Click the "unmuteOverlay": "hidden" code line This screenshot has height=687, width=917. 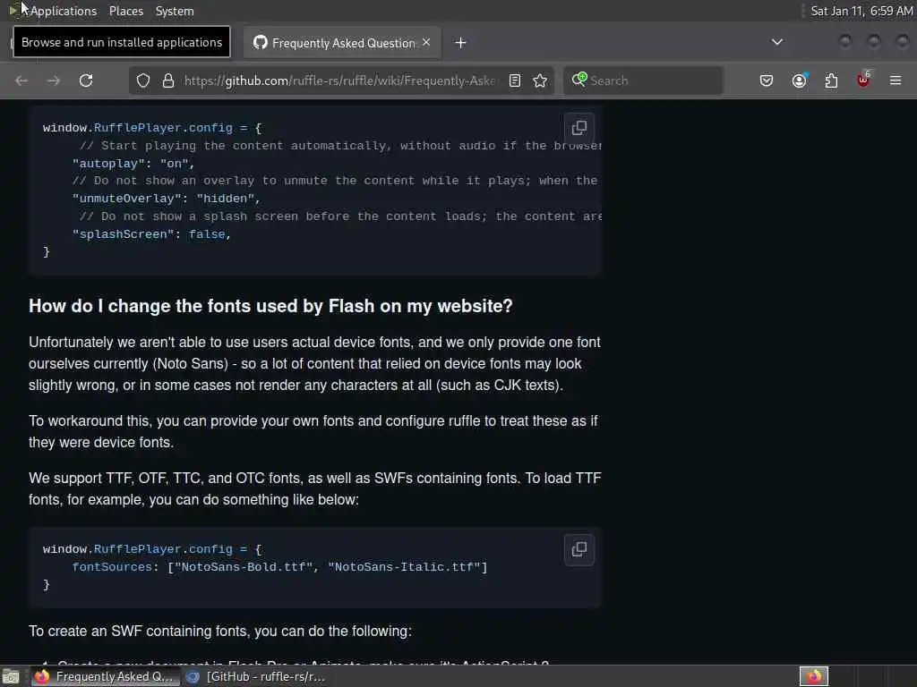pyautogui.click(x=166, y=199)
